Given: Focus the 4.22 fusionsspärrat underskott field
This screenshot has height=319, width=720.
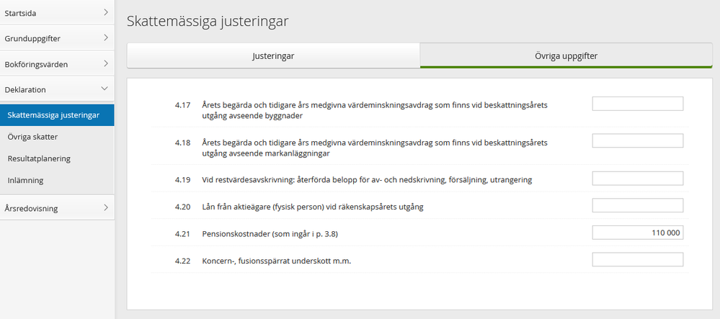Looking at the screenshot, I should 637,259.
